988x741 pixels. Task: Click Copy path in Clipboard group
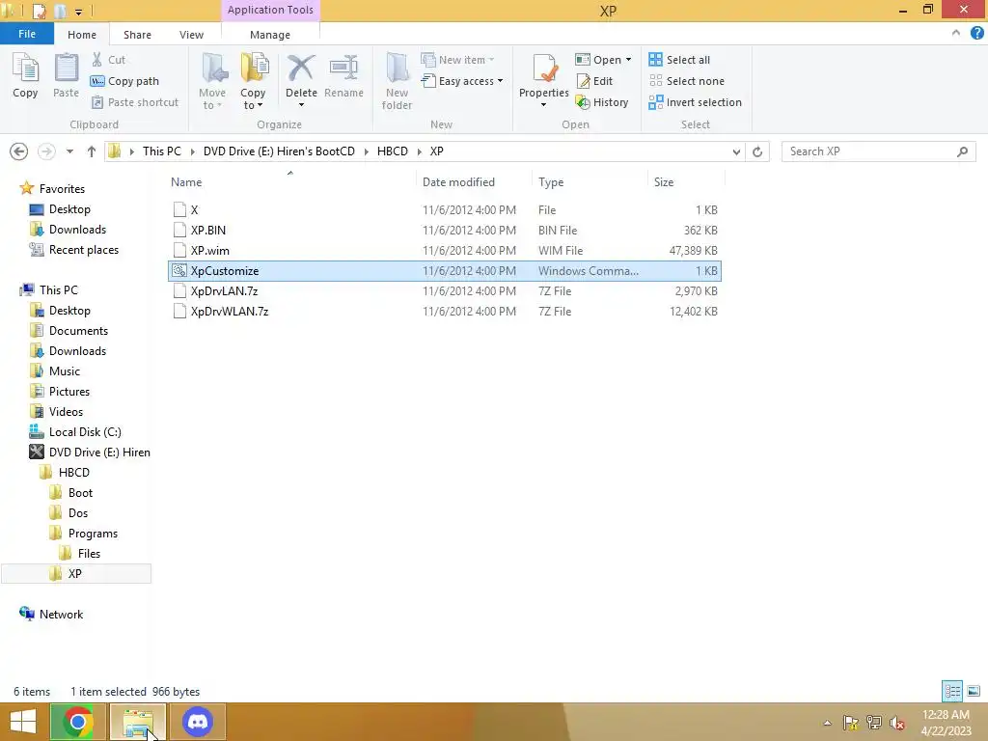tap(124, 81)
